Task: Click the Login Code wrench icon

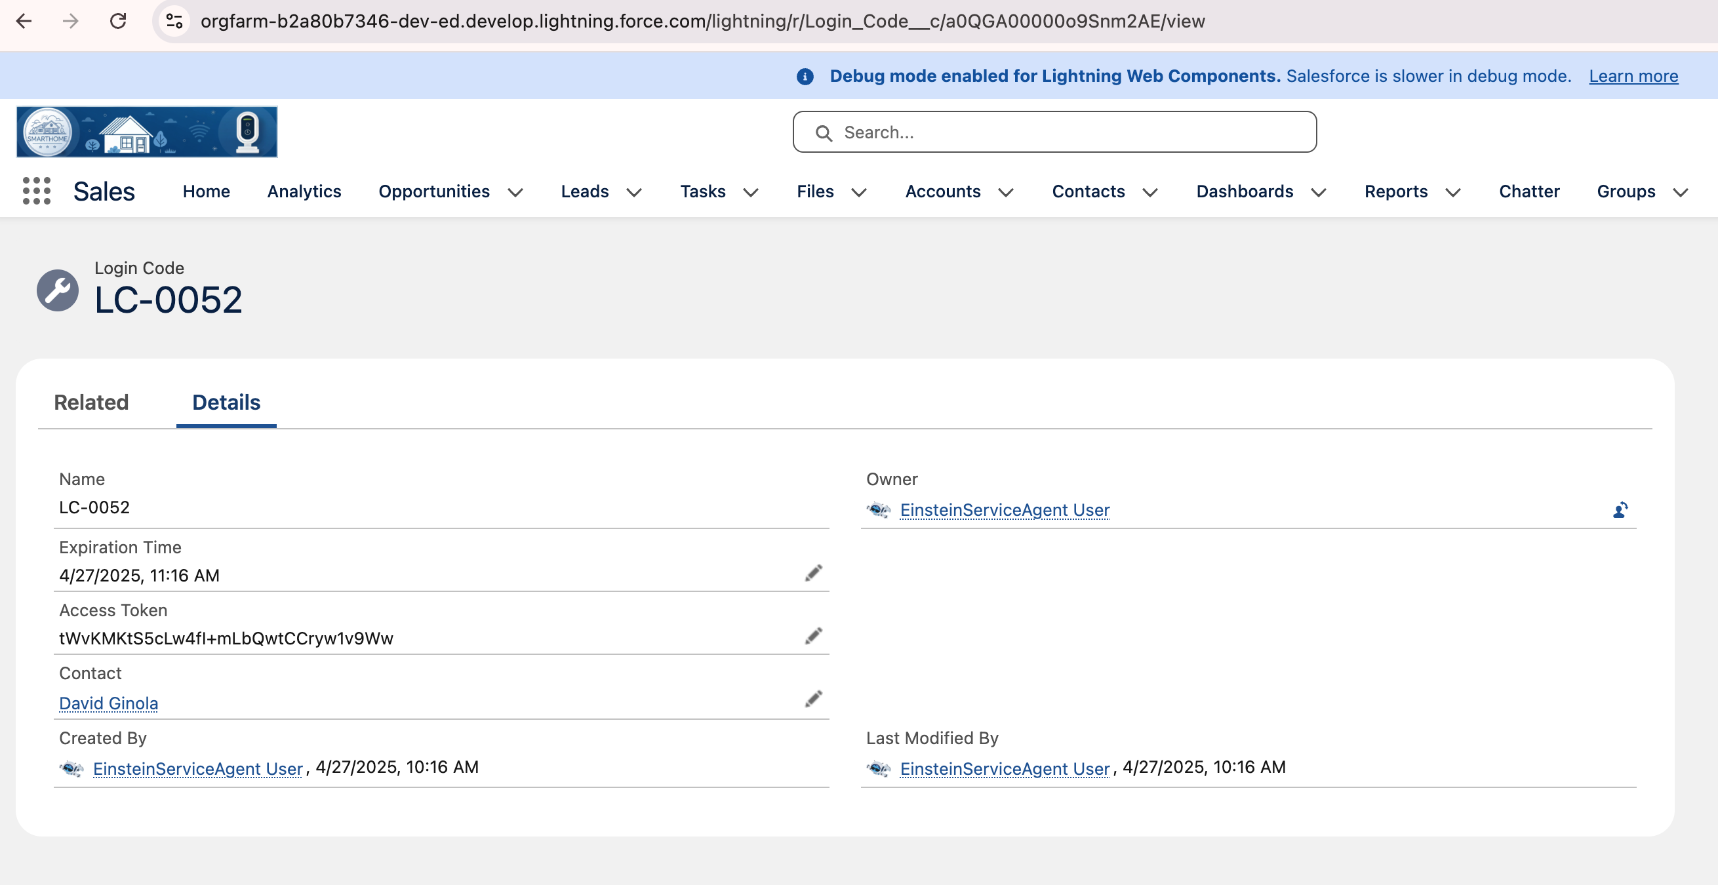Action: pyautogui.click(x=57, y=290)
